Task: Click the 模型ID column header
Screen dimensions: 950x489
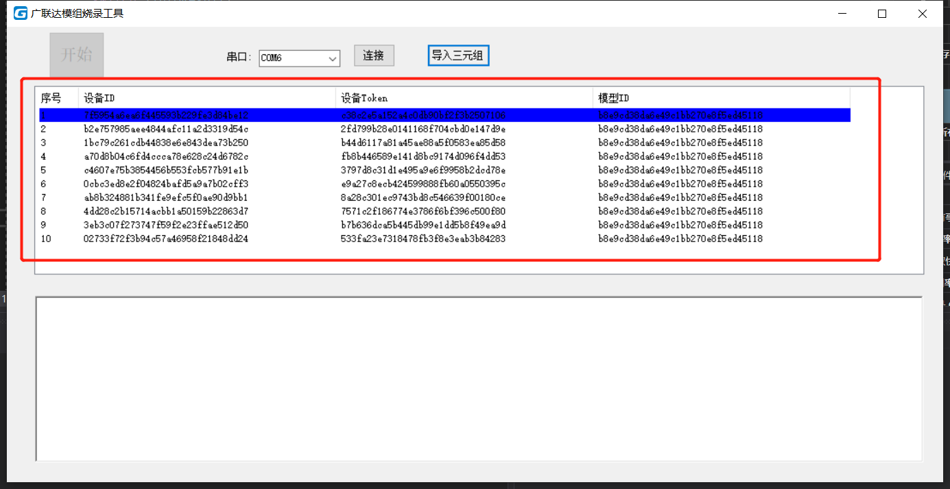Action: click(720, 98)
